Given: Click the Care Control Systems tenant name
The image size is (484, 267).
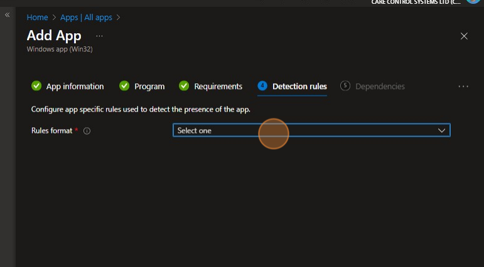Looking at the screenshot, I should click(416, 3).
